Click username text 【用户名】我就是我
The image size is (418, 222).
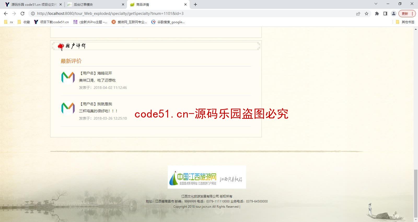[96, 104]
